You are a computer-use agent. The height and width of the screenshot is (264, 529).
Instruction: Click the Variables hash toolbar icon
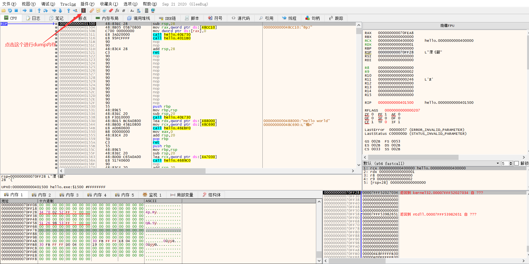click(124, 11)
